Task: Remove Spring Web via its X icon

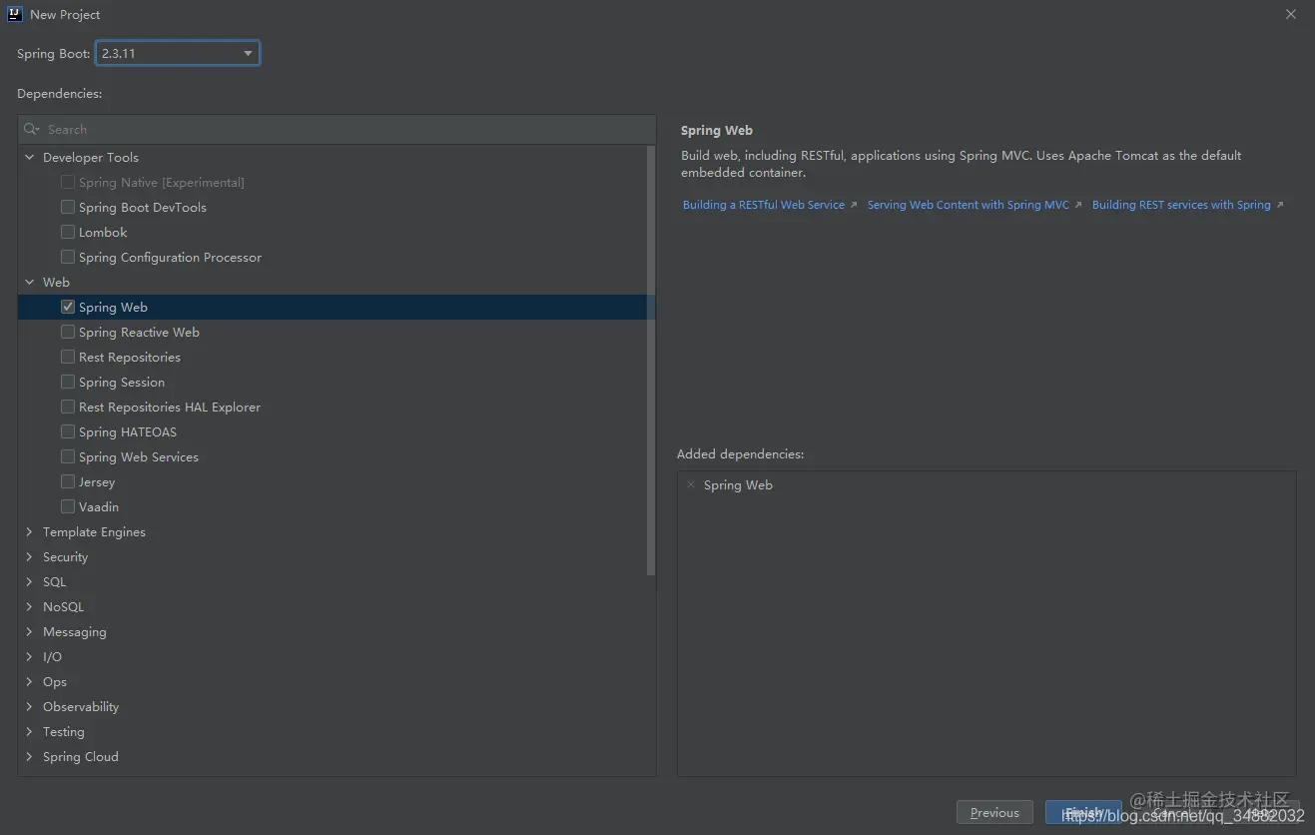Action: click(691, 484)
